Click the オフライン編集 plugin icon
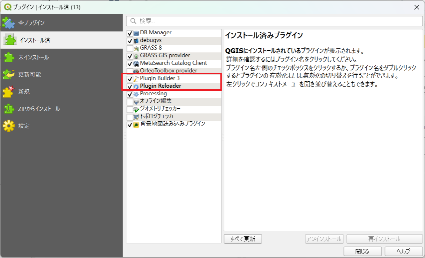Screen dimensions: 425x258 point(136,102)
